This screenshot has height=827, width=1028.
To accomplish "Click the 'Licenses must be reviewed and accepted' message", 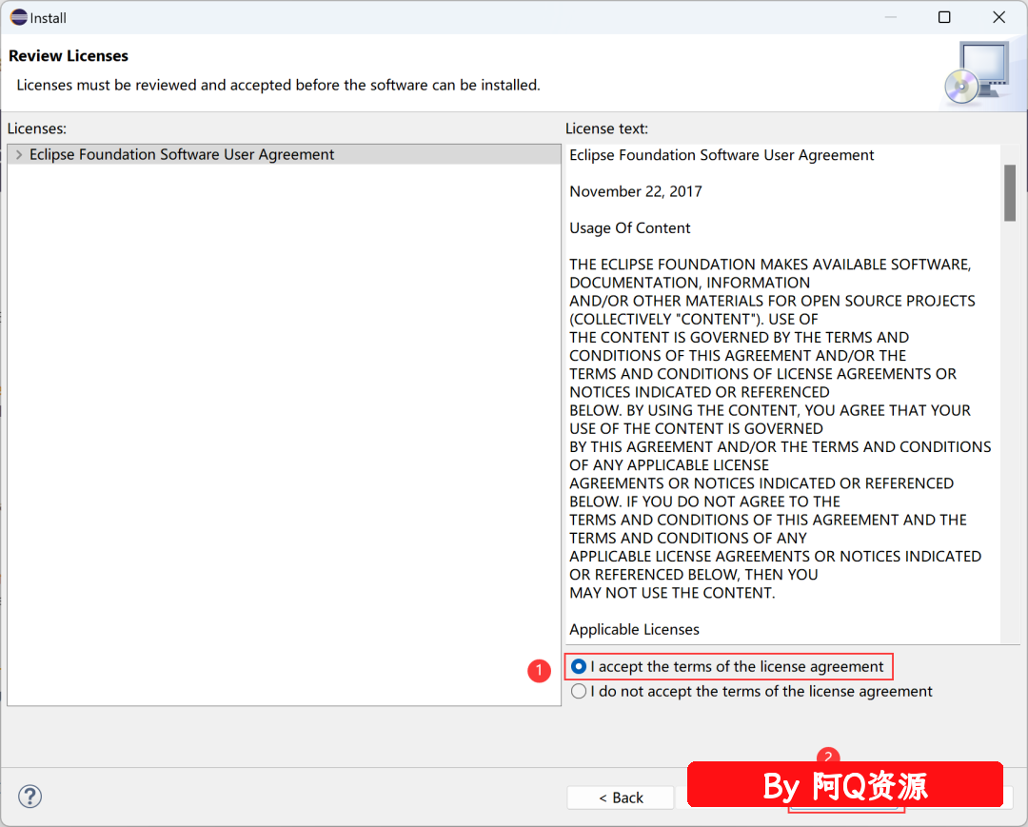I will coord(278,86).
